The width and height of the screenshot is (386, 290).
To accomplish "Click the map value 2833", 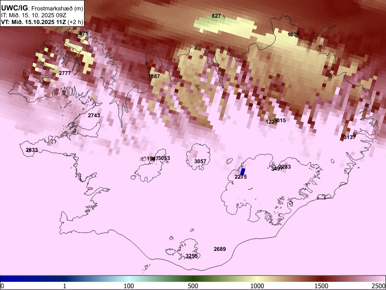I will coord(32,150).
